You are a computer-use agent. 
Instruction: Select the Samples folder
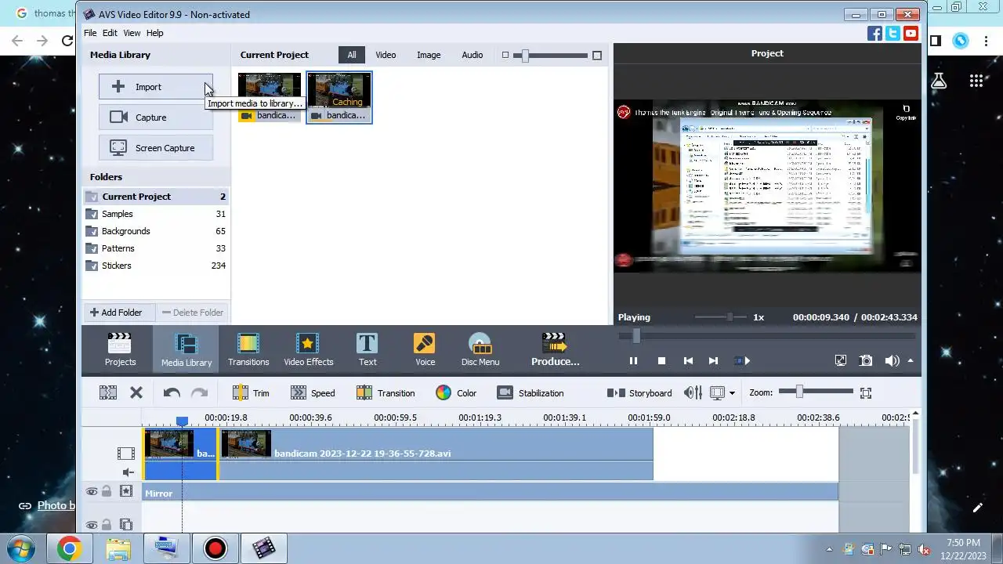(156, 214)
